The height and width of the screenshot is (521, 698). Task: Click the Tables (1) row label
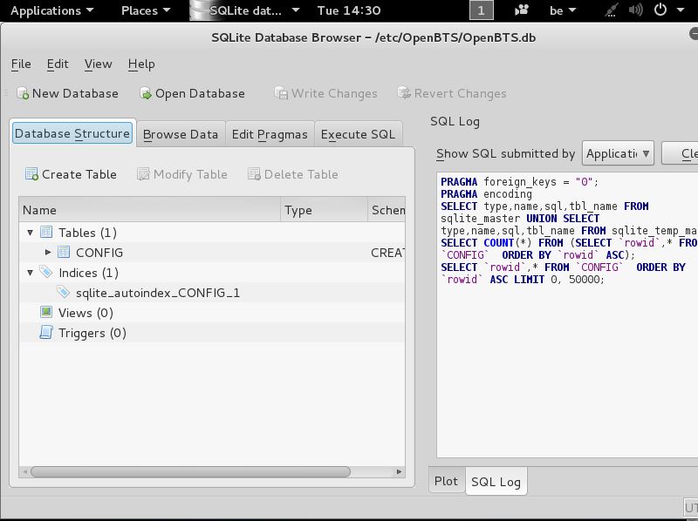click(x=88, y=233)
